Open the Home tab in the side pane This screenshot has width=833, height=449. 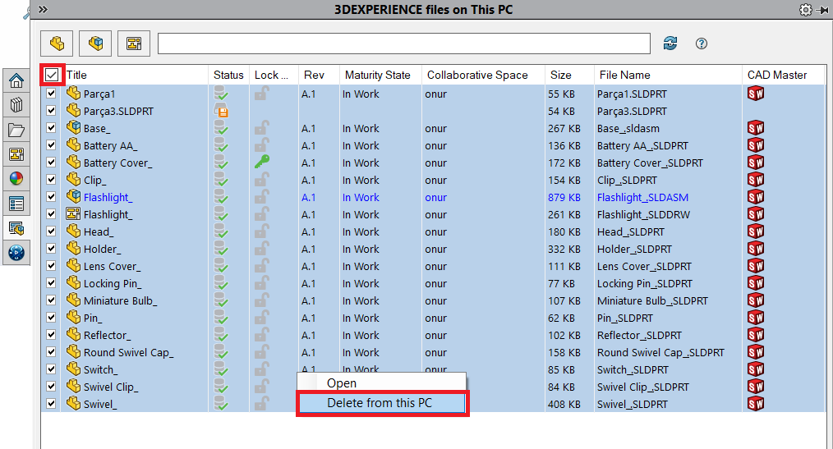16,80
